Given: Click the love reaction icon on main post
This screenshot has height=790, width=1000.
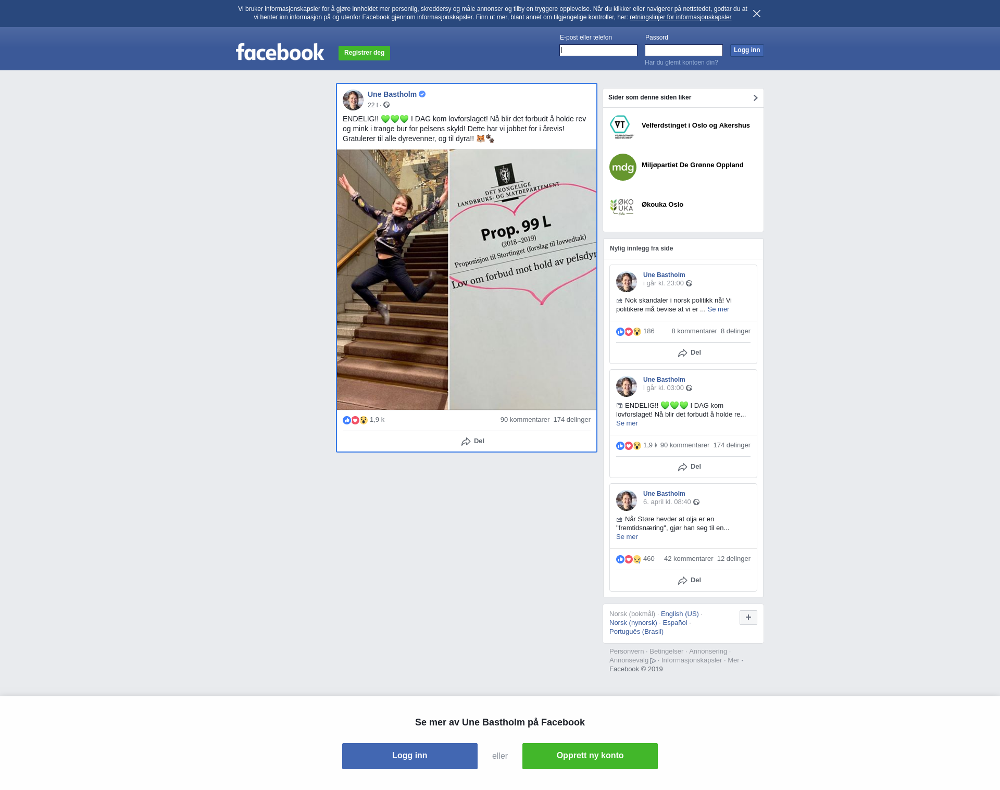Looking at the screenshot, I should point(355,420).
